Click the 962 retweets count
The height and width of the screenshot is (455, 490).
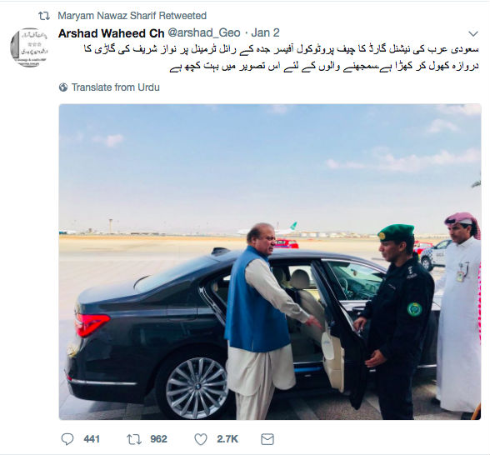click(158, 439)
